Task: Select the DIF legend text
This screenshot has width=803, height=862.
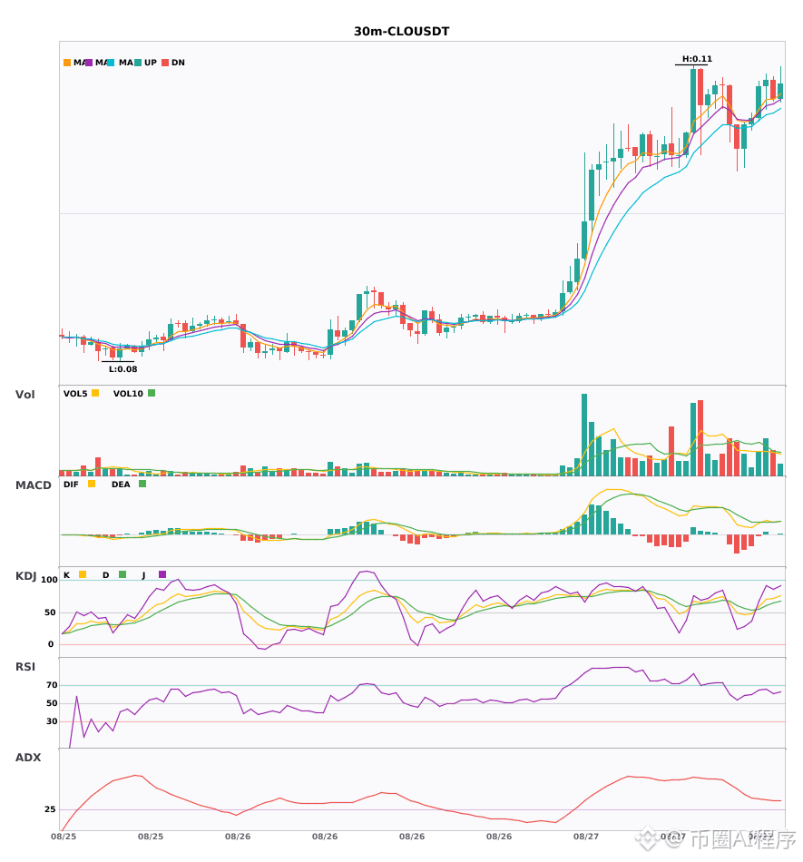Action: [x=71, y=485]
